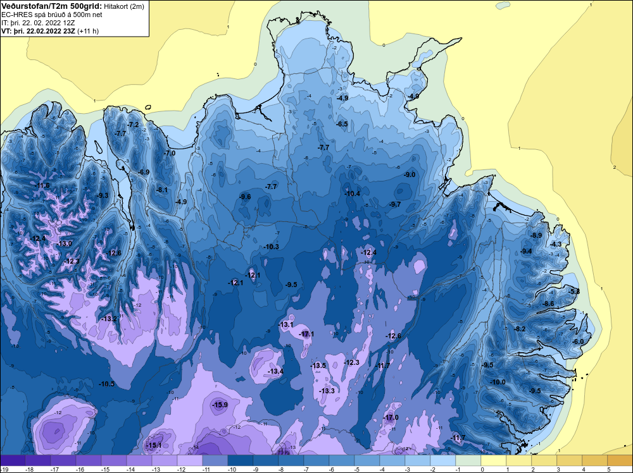
Task: Select the -8.6 temperature label
Action: tap(549, 304)
